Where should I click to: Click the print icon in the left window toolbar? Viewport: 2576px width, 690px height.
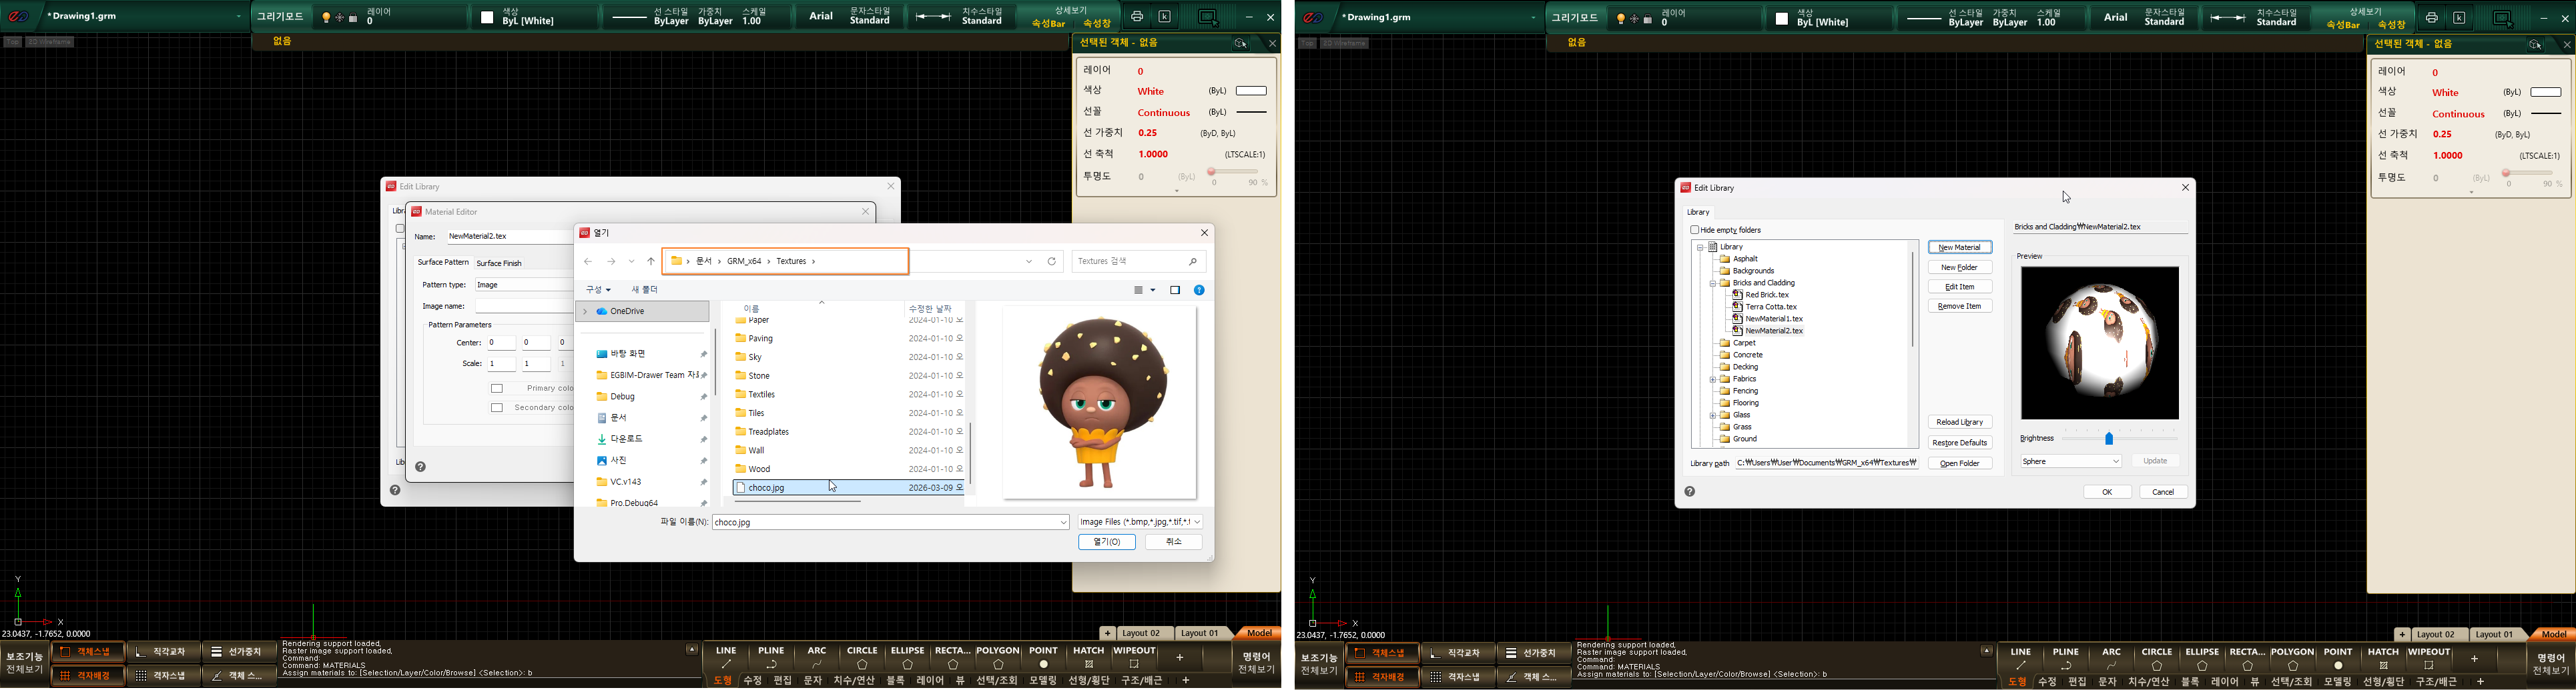point(1137,17)
